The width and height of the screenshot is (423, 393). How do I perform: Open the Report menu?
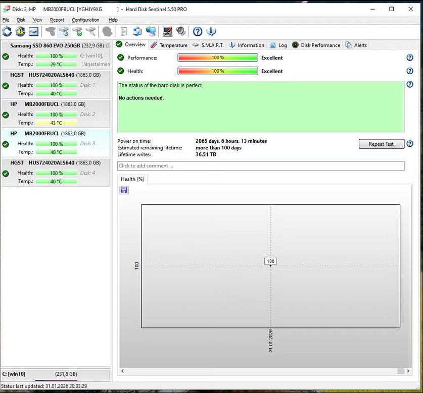[x=57, y=20]
